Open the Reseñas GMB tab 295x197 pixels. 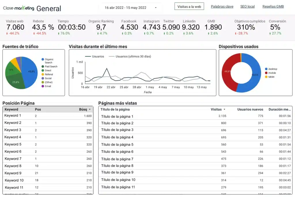click(x=273, y=6)
